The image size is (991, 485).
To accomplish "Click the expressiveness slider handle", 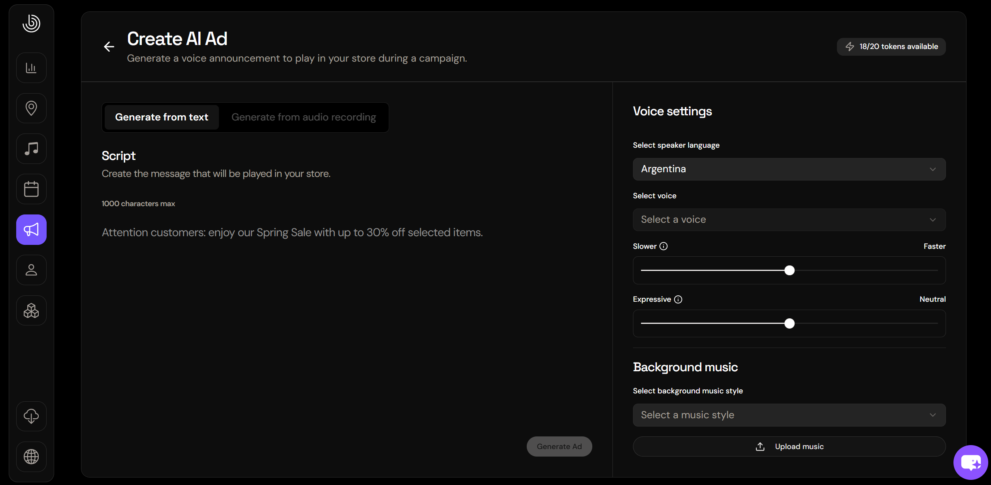I will tap(789, 324).
